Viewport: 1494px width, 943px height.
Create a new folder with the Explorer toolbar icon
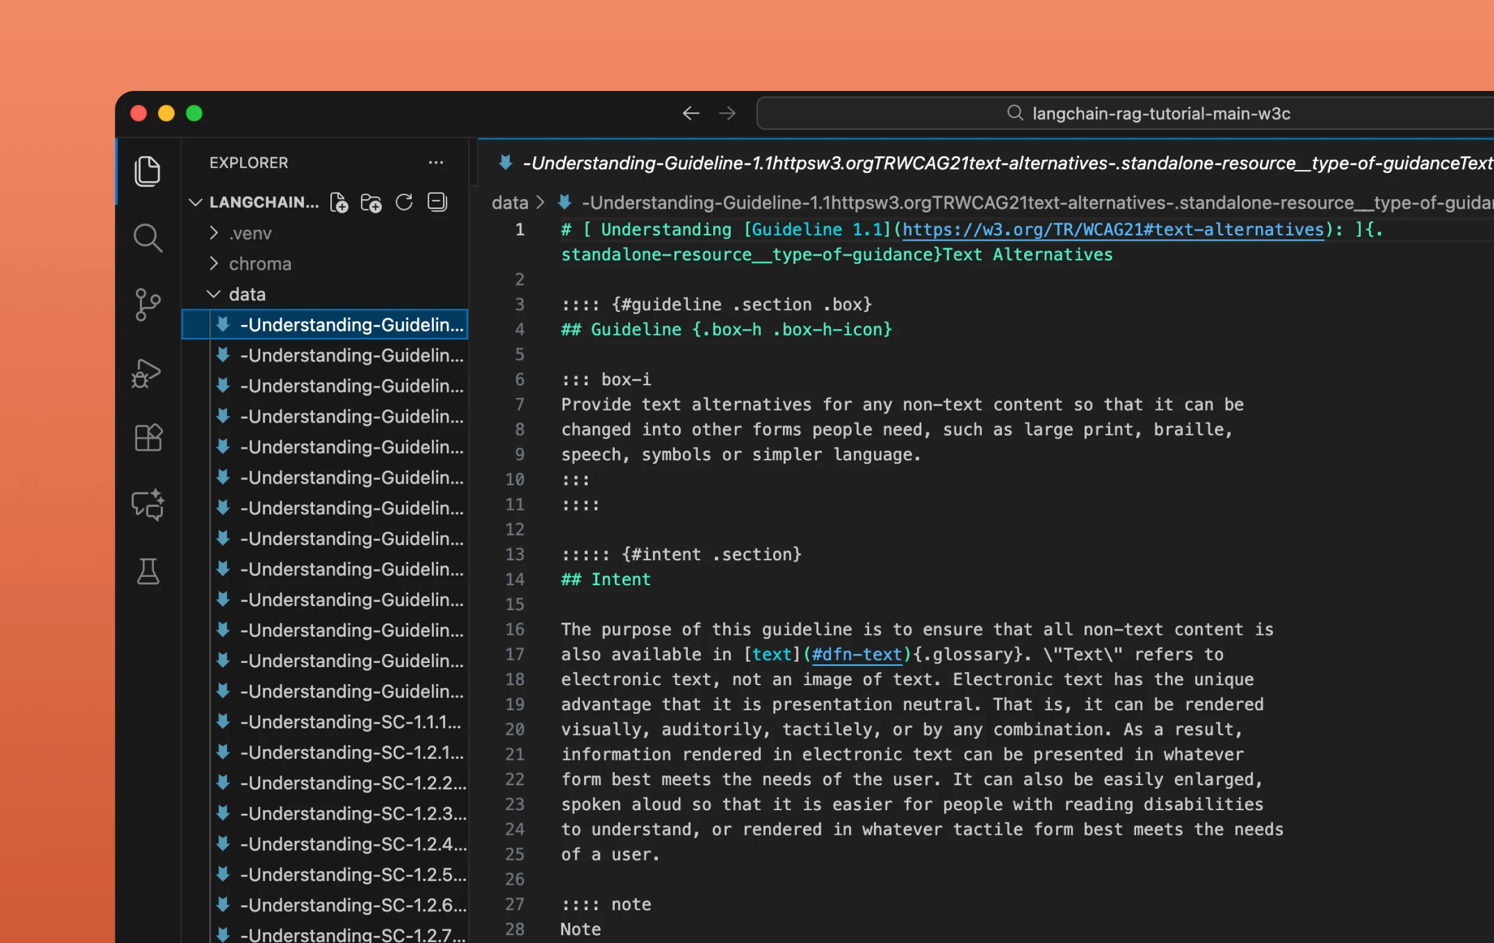pos(371,202)
